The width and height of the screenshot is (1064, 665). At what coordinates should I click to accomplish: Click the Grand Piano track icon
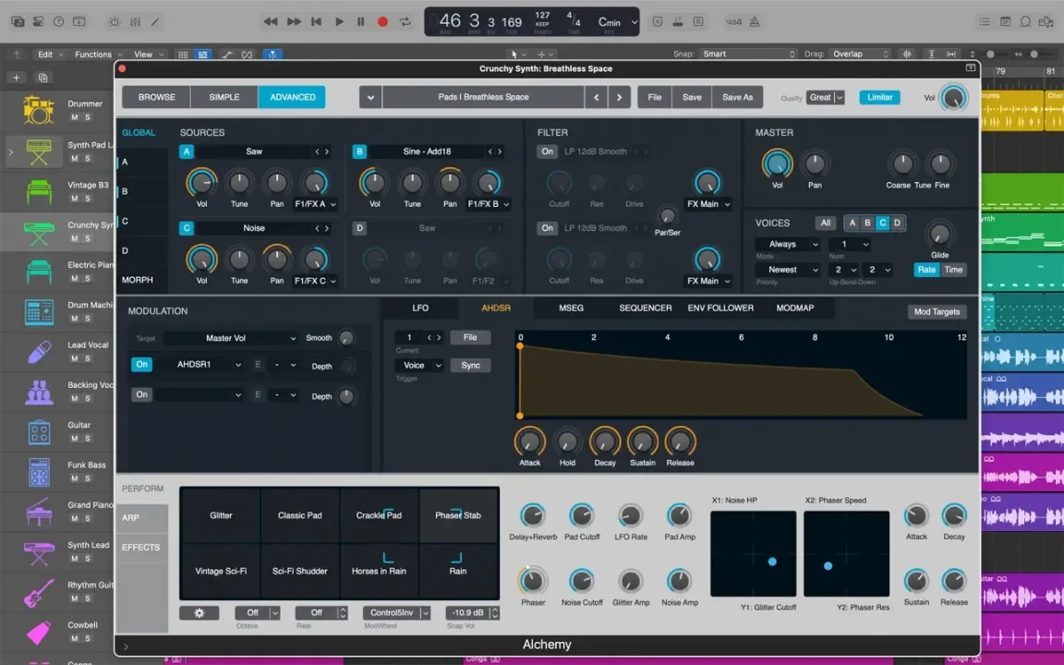click(39, 512)
